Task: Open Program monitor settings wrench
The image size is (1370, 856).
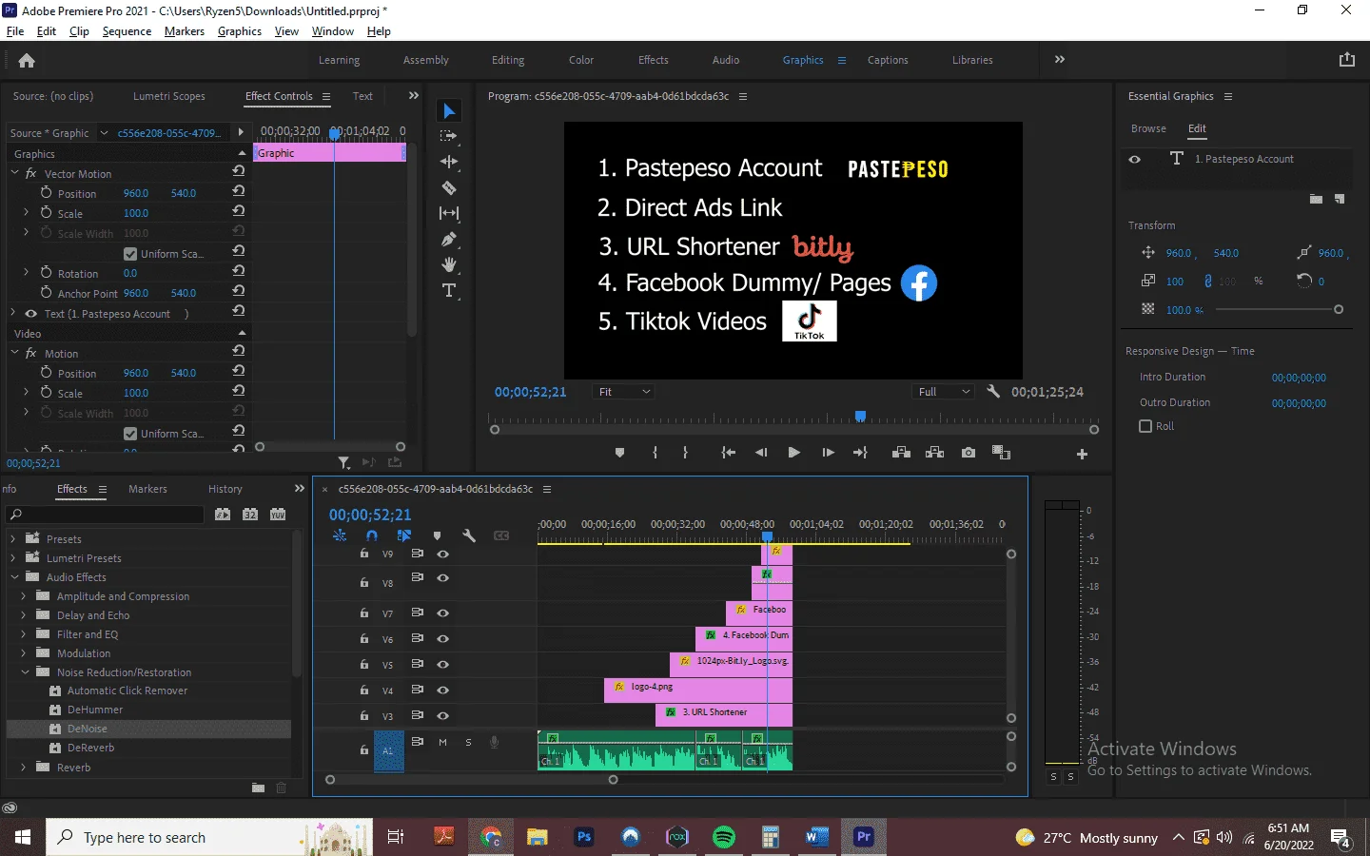Action: click(x=993, y=391)
